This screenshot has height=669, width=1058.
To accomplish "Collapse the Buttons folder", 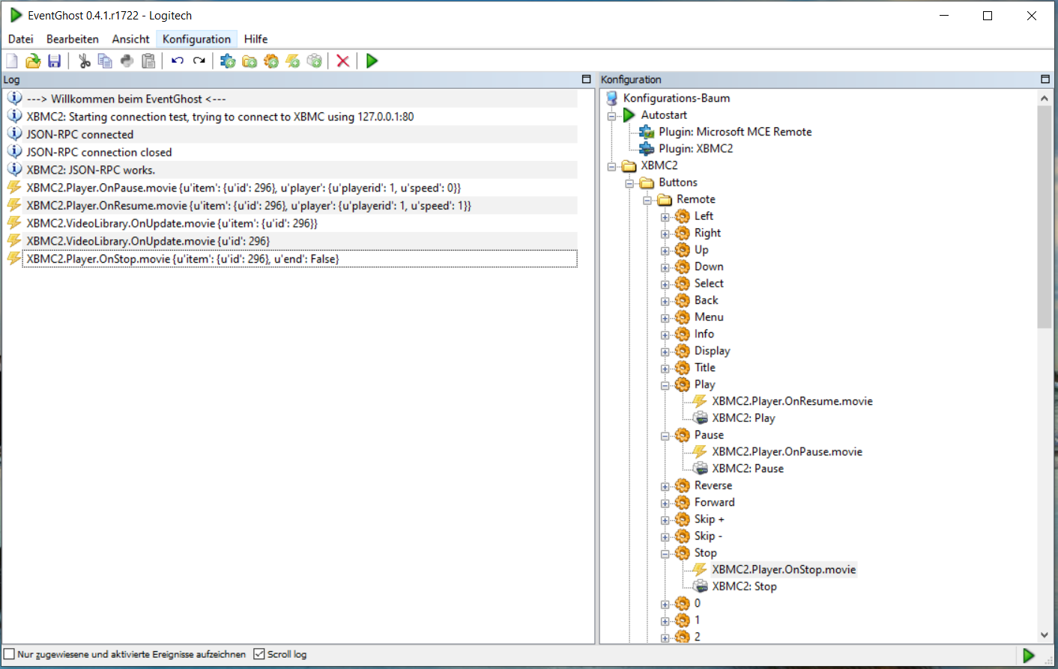I will (x=629, y=183).
